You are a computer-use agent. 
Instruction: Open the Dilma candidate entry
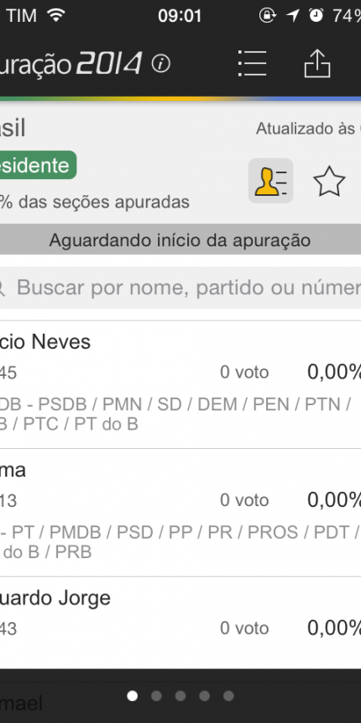tap(180, 513)
